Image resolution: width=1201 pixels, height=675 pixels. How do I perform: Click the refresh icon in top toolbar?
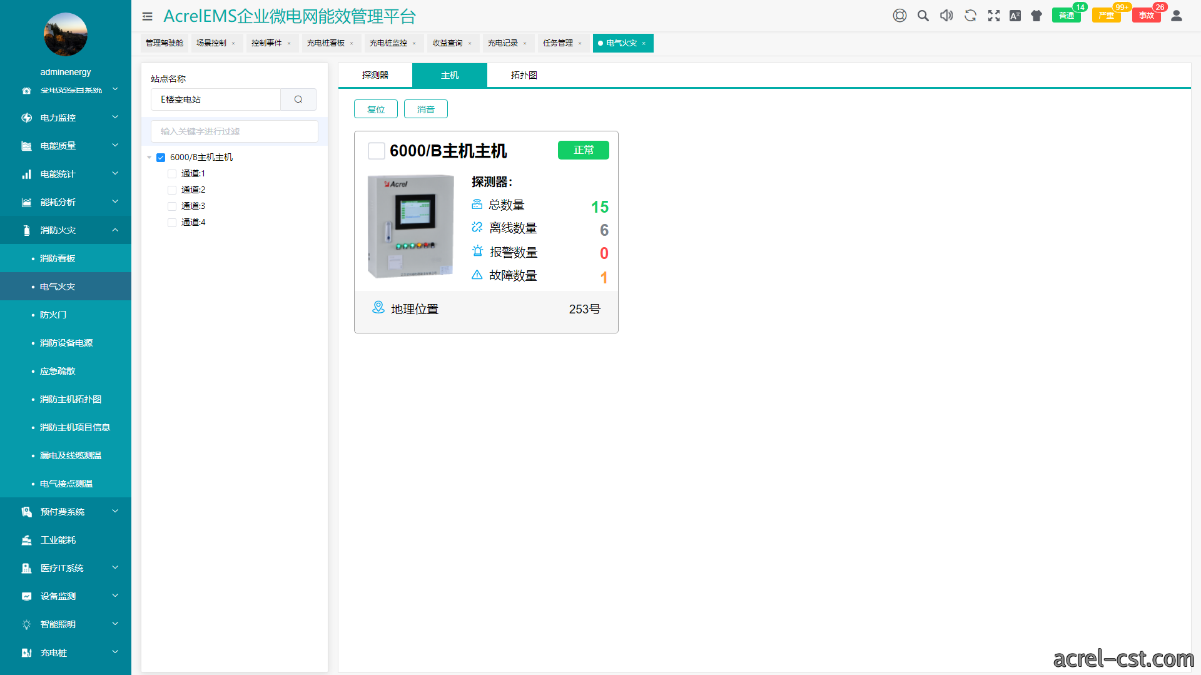(970, 16)
